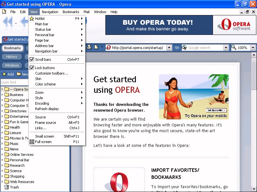This screenshot has height=192, width=257.
Task: Open the Navigation menu
Action: pos(50,12)
